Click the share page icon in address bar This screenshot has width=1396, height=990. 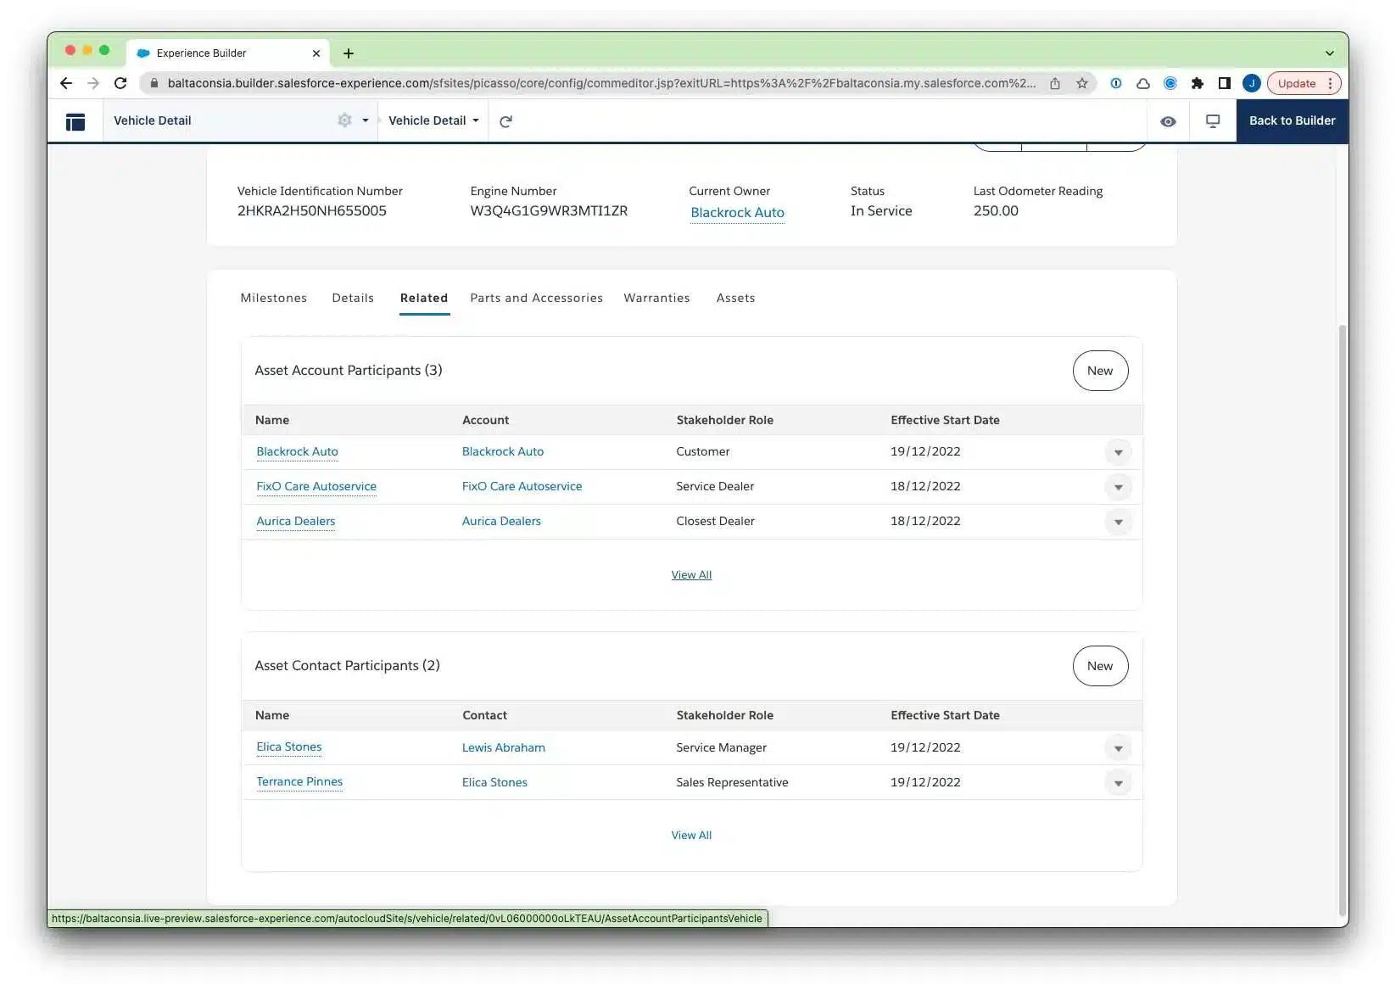tap(1055, 83)
